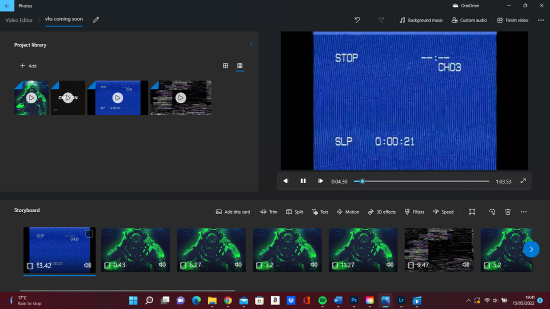Redo the last undone edit
550x309 pixels.
(x=381, y=20)
